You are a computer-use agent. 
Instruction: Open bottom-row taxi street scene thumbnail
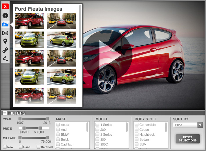click(x=62, y=96)
